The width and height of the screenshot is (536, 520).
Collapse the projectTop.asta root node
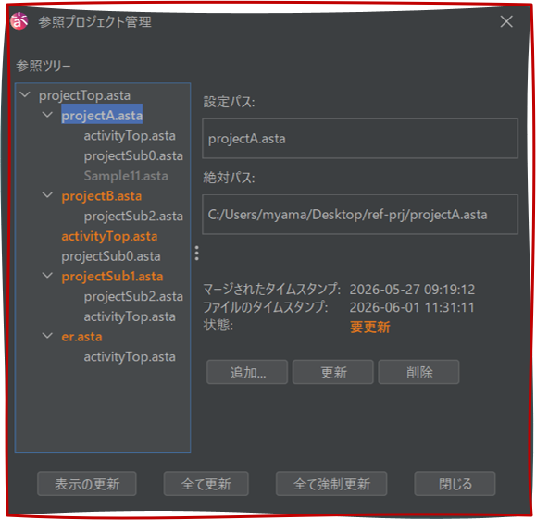25,94
